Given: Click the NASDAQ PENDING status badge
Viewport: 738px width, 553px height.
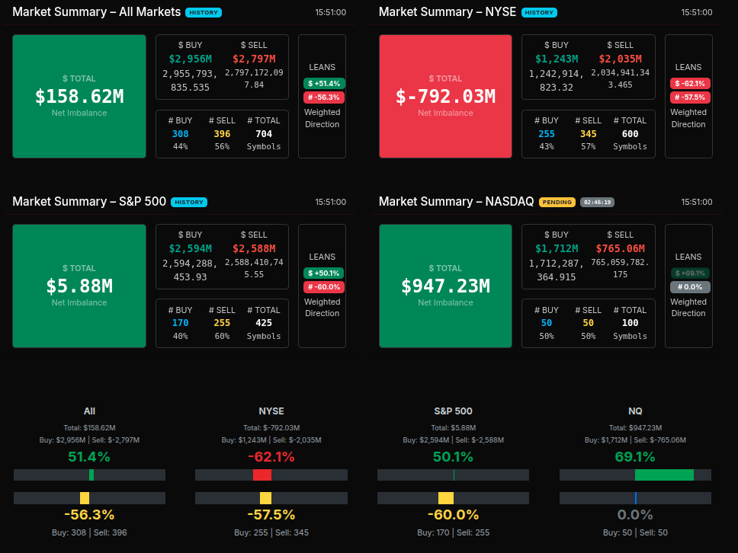Looking at the screenshot, I should click(557, 203).
